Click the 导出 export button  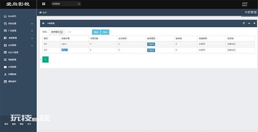105,32
